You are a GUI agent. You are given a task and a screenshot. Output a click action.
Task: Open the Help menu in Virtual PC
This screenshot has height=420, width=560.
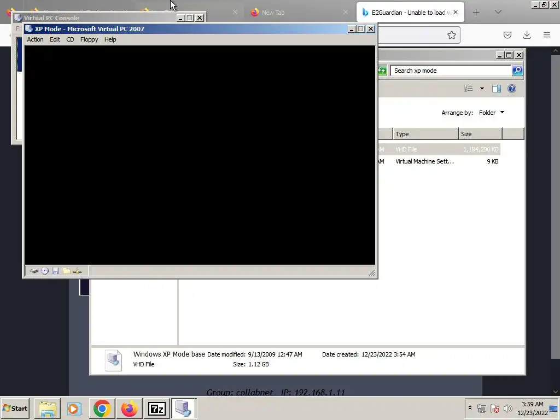pyautogui.click(x=110, y=39)
